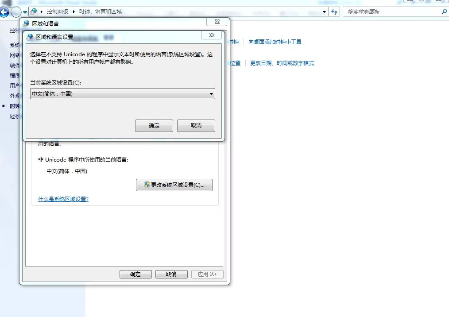This screenshot has width=449, height=317.
Task: Click 确定 at the bottom of the 区域和语言 dialog
Action: pos(135,274)
